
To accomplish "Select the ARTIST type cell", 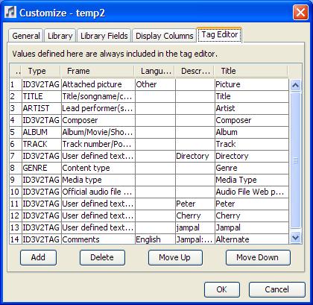I will pyautogui.click(x=42, y=108).
